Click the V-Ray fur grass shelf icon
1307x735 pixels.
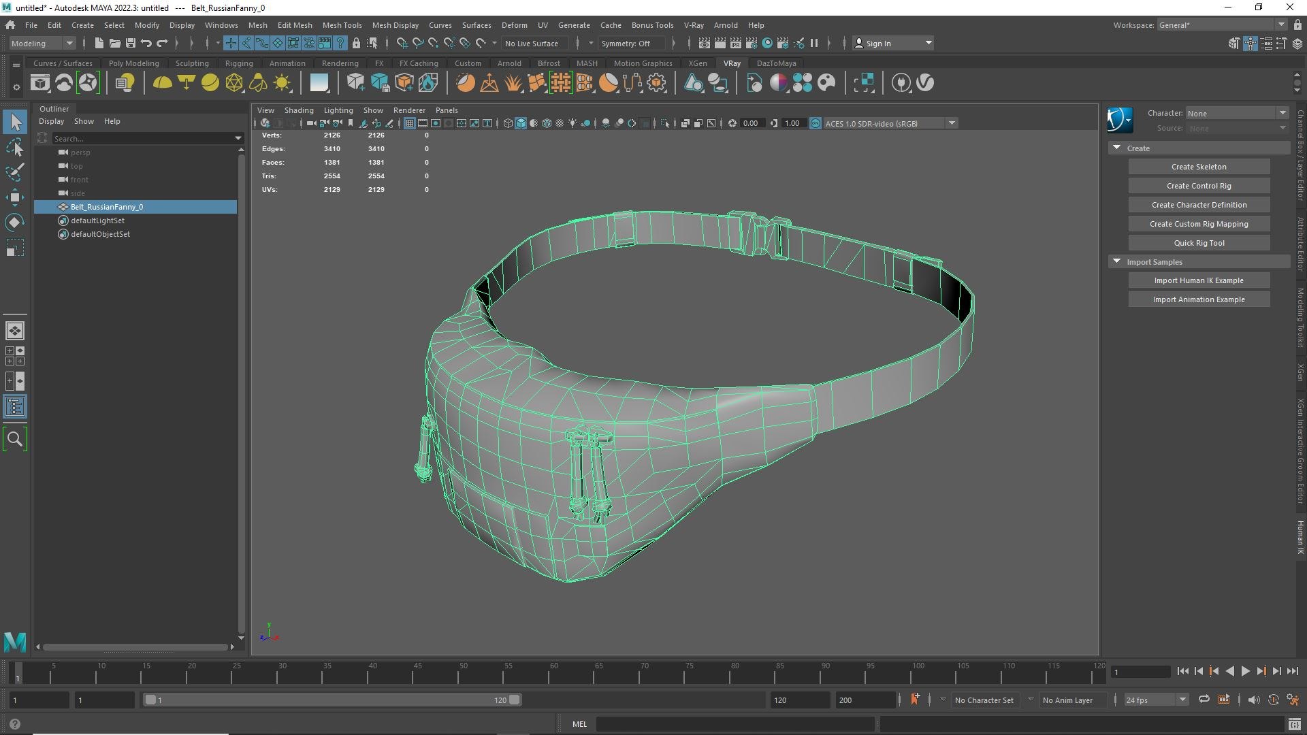(513, 83)
